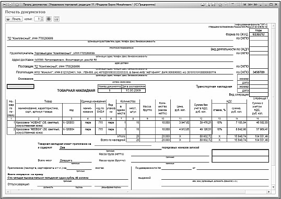Go back with the left arrow icon
This screenshot has height=199, width=281.
pos(5,5)
